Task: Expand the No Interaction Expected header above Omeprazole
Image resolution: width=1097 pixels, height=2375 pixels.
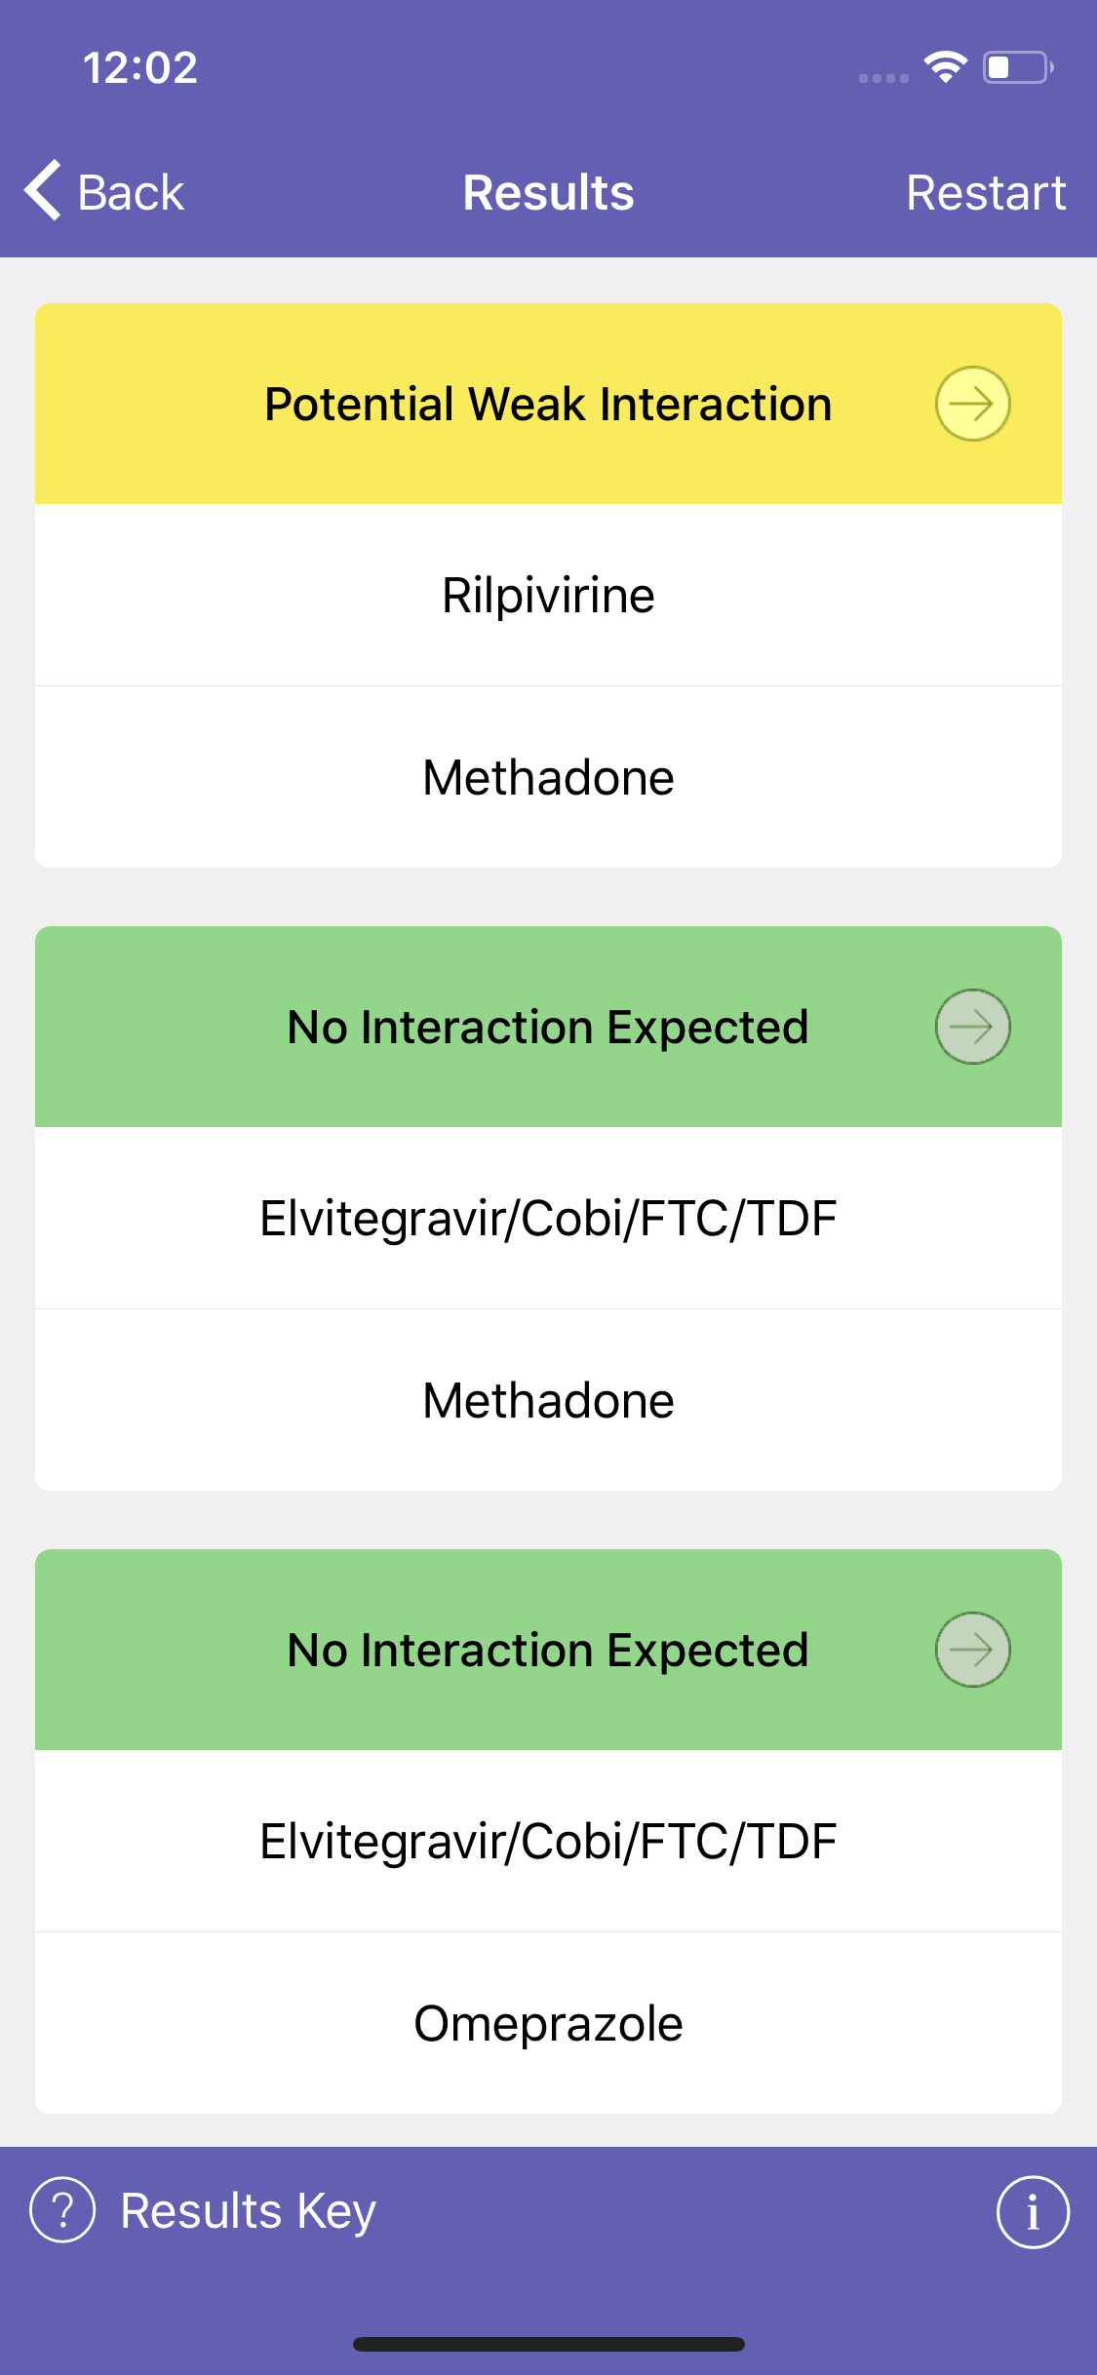Action: pyautogui.click(x=548, y=1650)
